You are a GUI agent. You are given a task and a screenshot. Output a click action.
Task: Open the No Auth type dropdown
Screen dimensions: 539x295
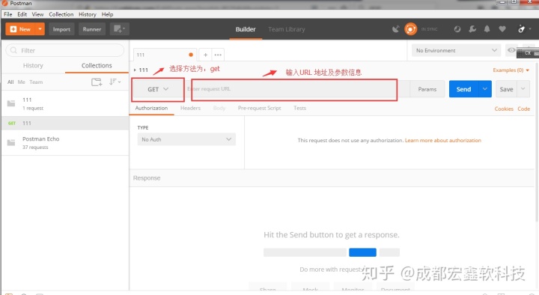click(186, 139)
